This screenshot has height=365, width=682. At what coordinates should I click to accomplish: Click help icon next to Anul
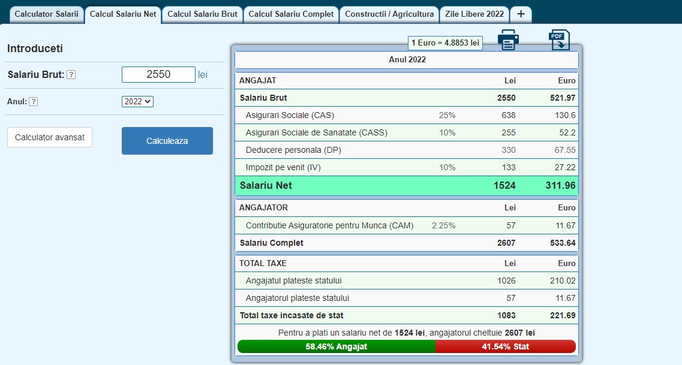click(34, 102)
